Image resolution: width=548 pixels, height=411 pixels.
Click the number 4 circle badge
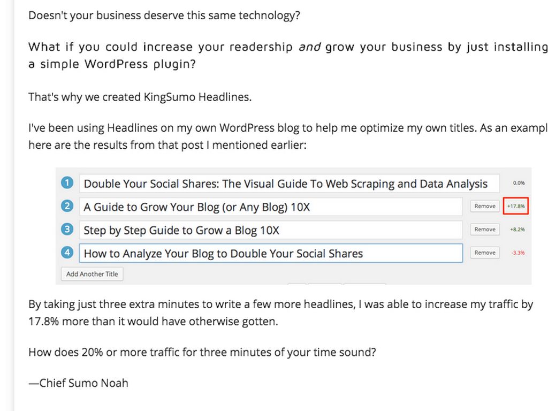tap(67, 253)
